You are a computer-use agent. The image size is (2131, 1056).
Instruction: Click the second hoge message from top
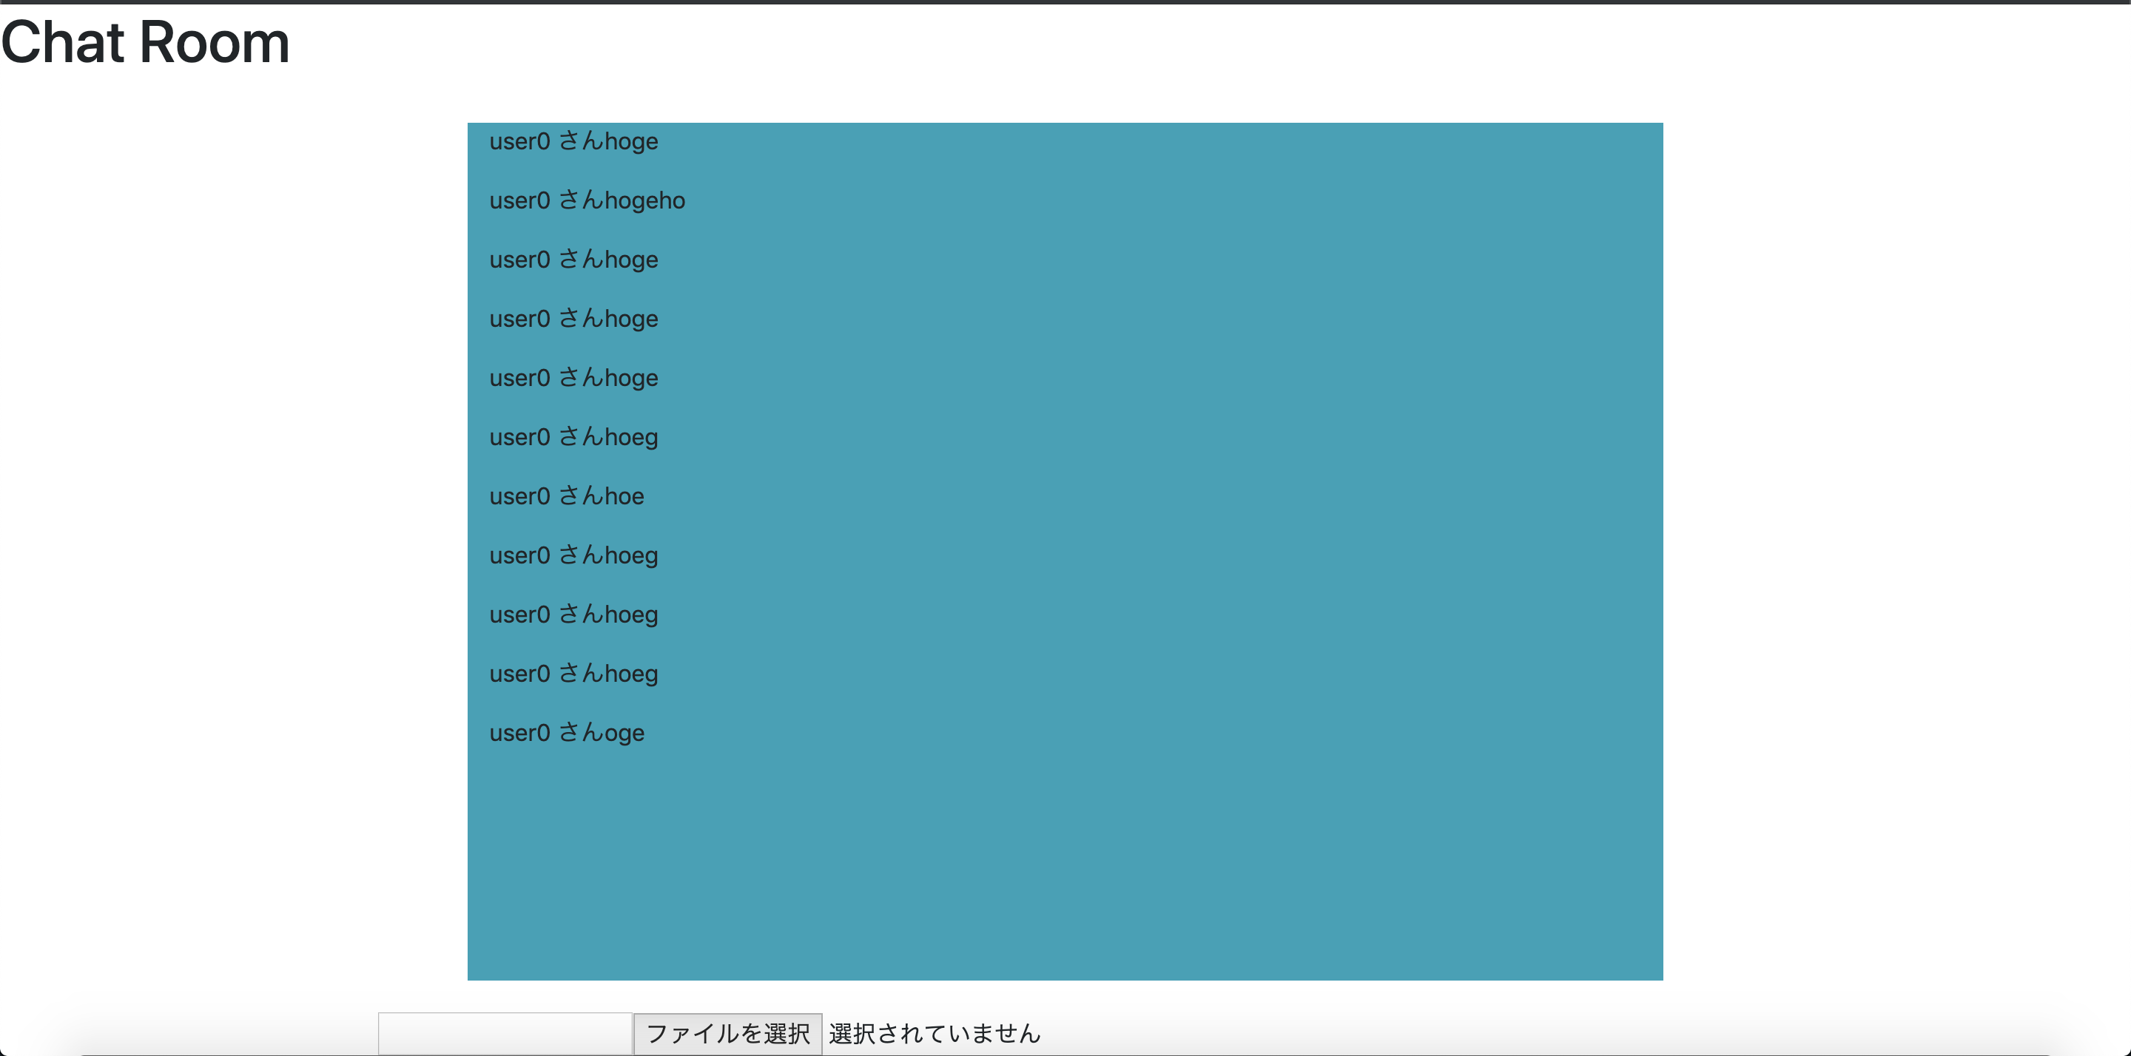click(x=573, y=260)
